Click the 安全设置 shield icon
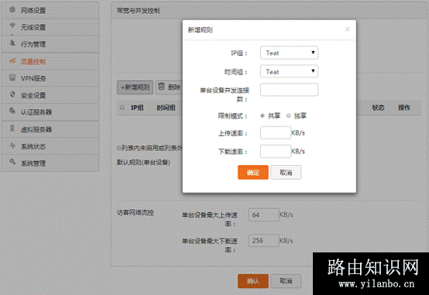 click(12, 94)
